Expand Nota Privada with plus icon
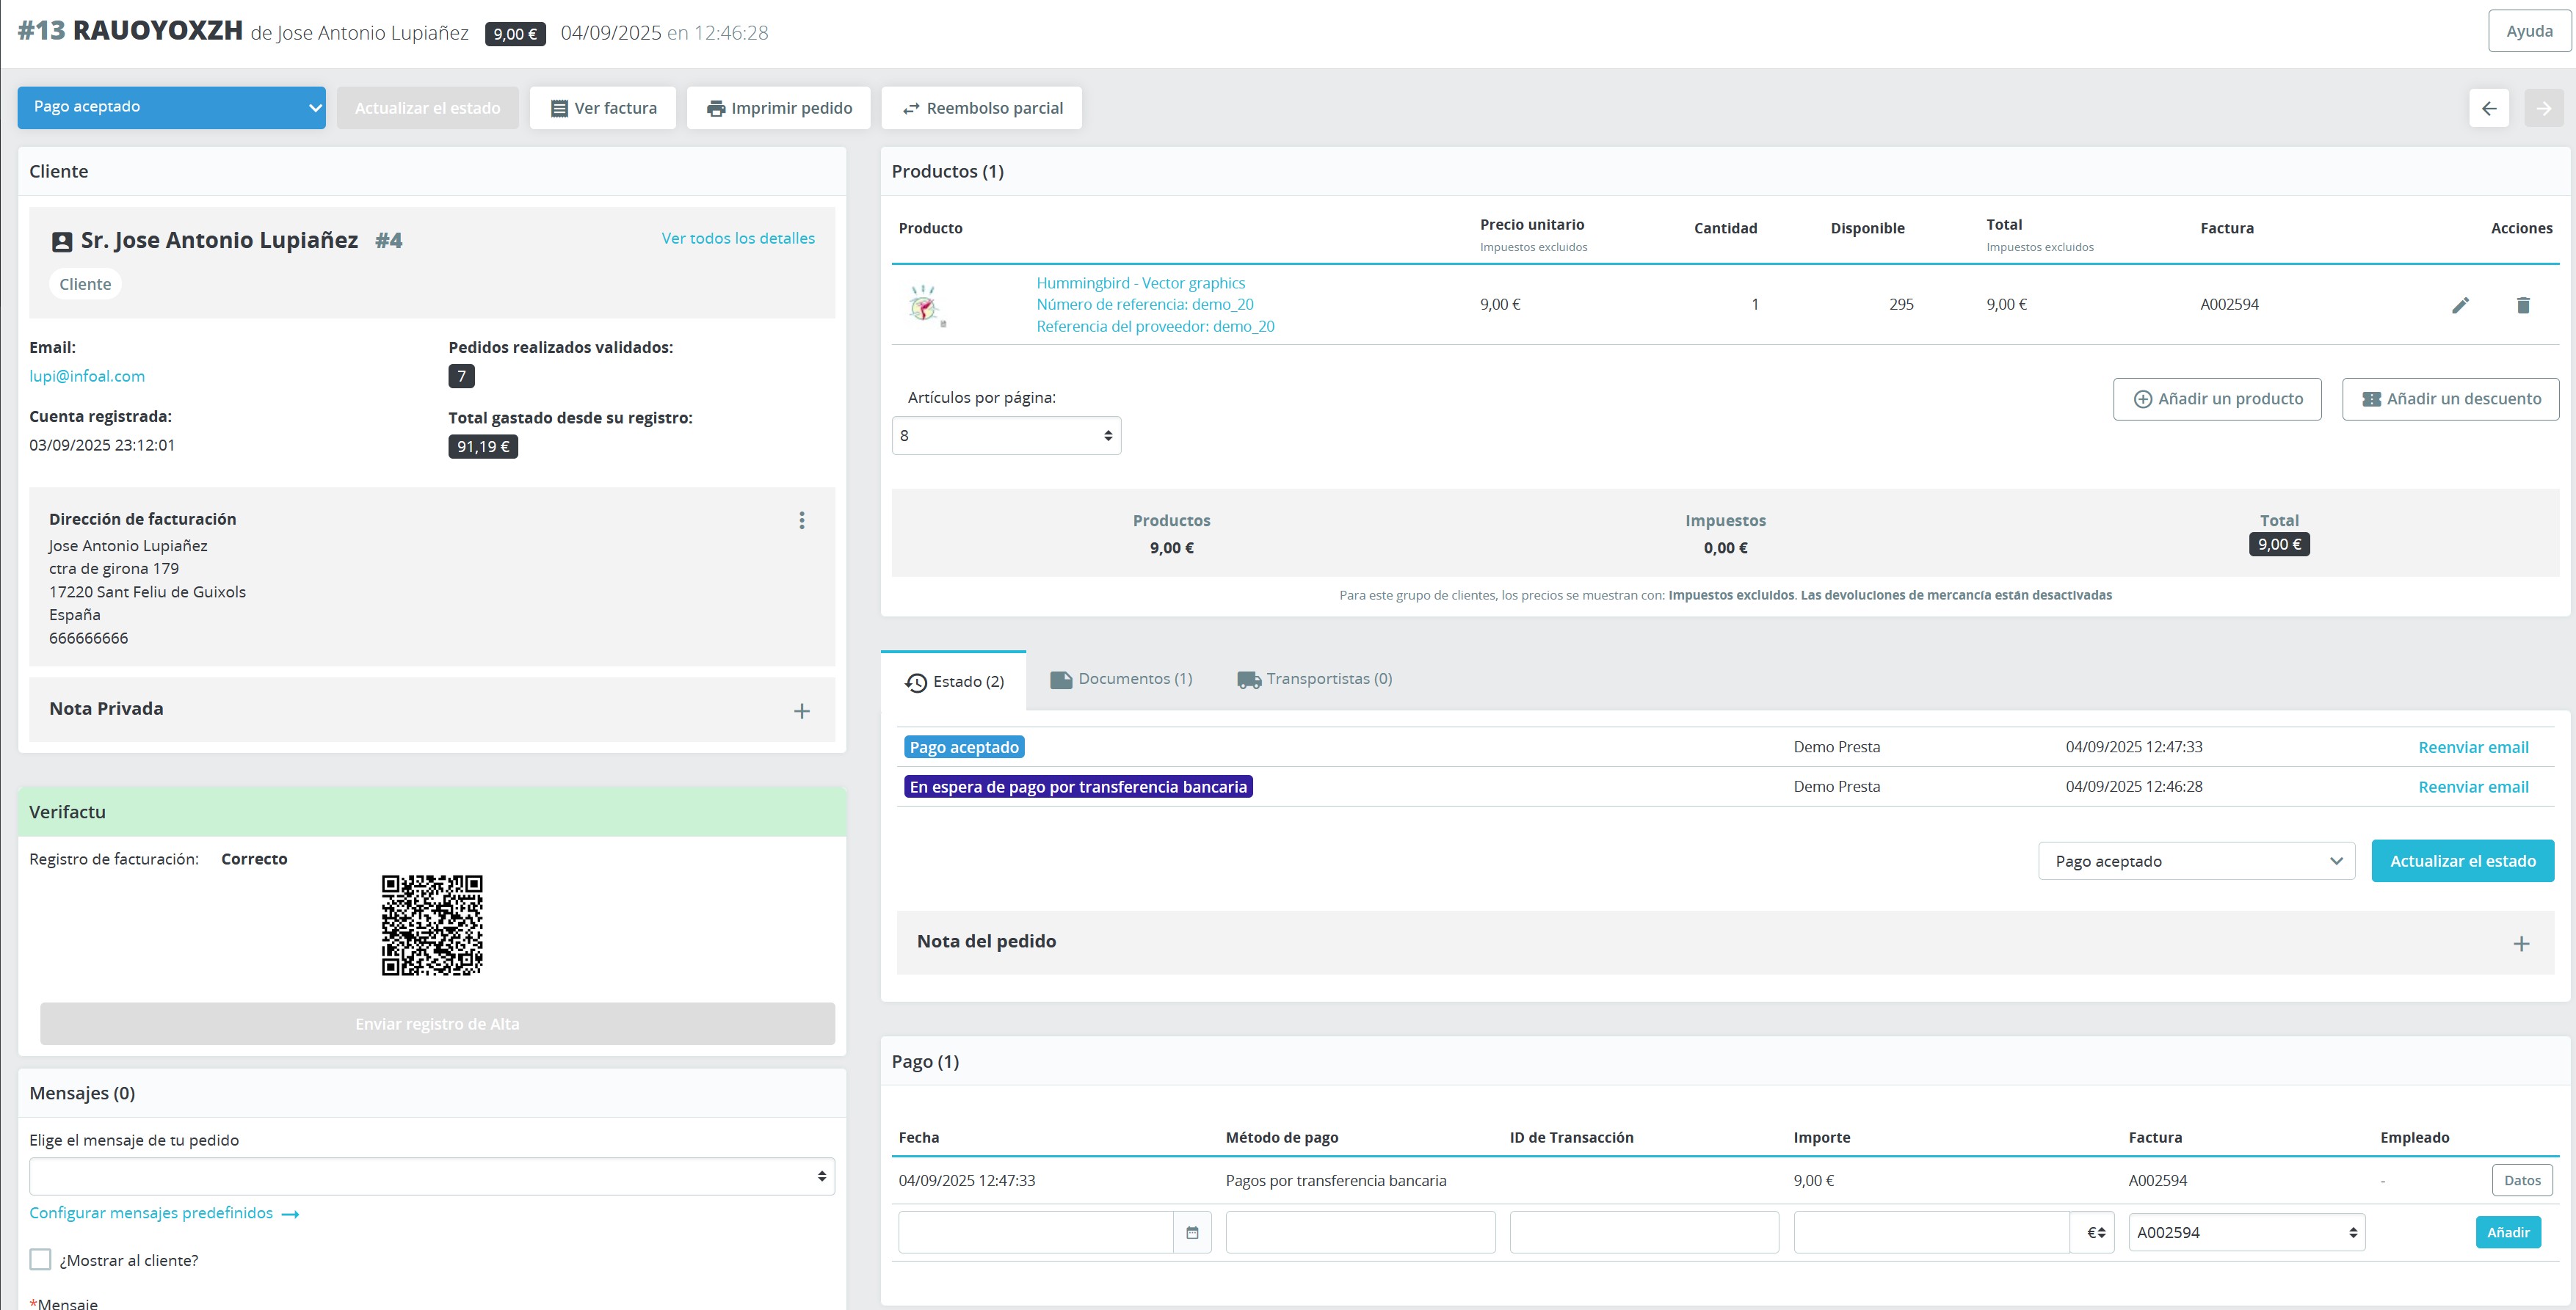Screen dimensions: 2576x1310 (x=801, y=711)
